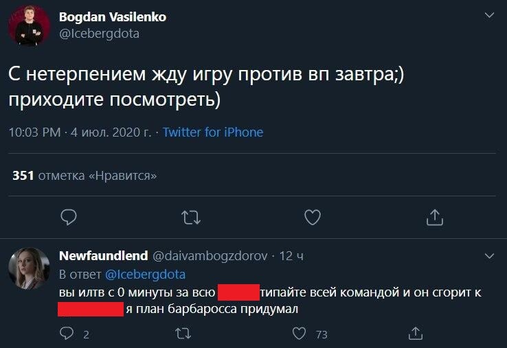Open Newfaundlend's avatar
This screenshot has width=507, height=348.
29,268
